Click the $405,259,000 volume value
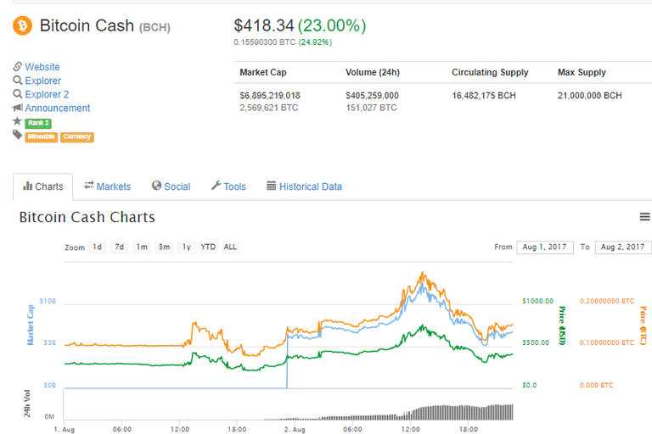 [x=372, y=96]
